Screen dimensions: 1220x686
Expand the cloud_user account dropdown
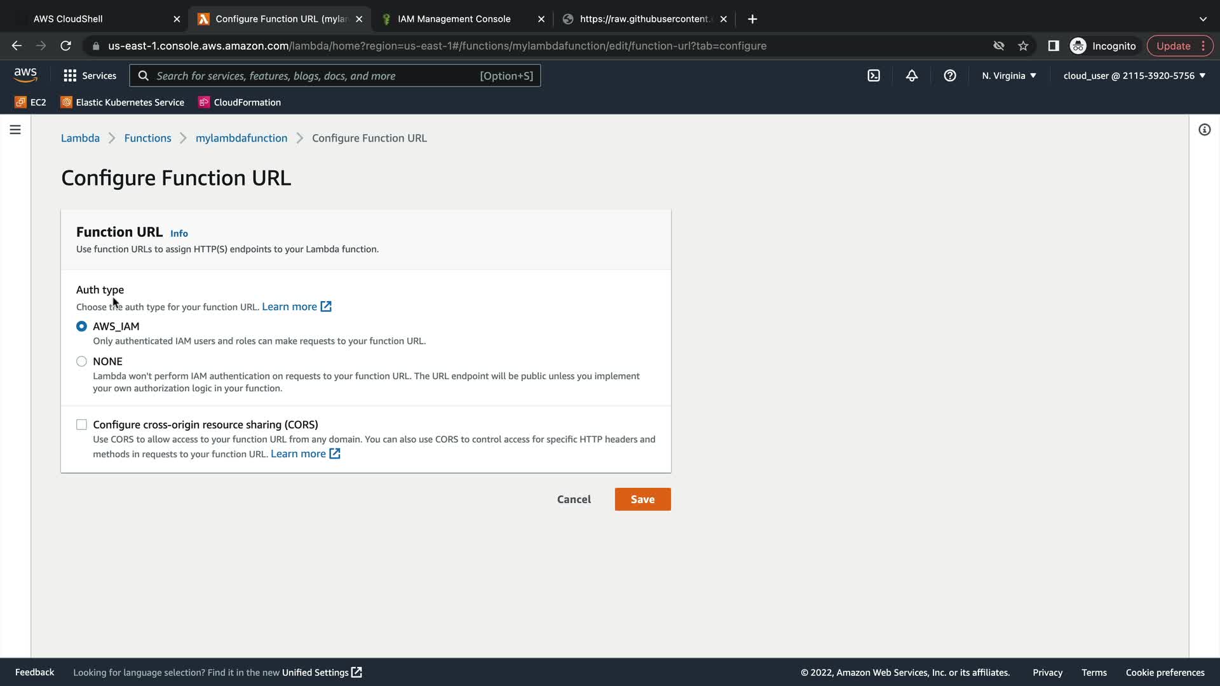point(1134,76)
